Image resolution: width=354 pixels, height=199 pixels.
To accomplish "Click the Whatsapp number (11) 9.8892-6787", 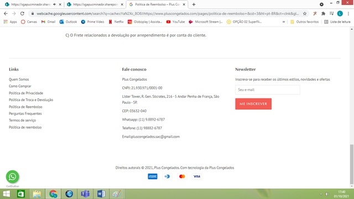I will (152, 119).
